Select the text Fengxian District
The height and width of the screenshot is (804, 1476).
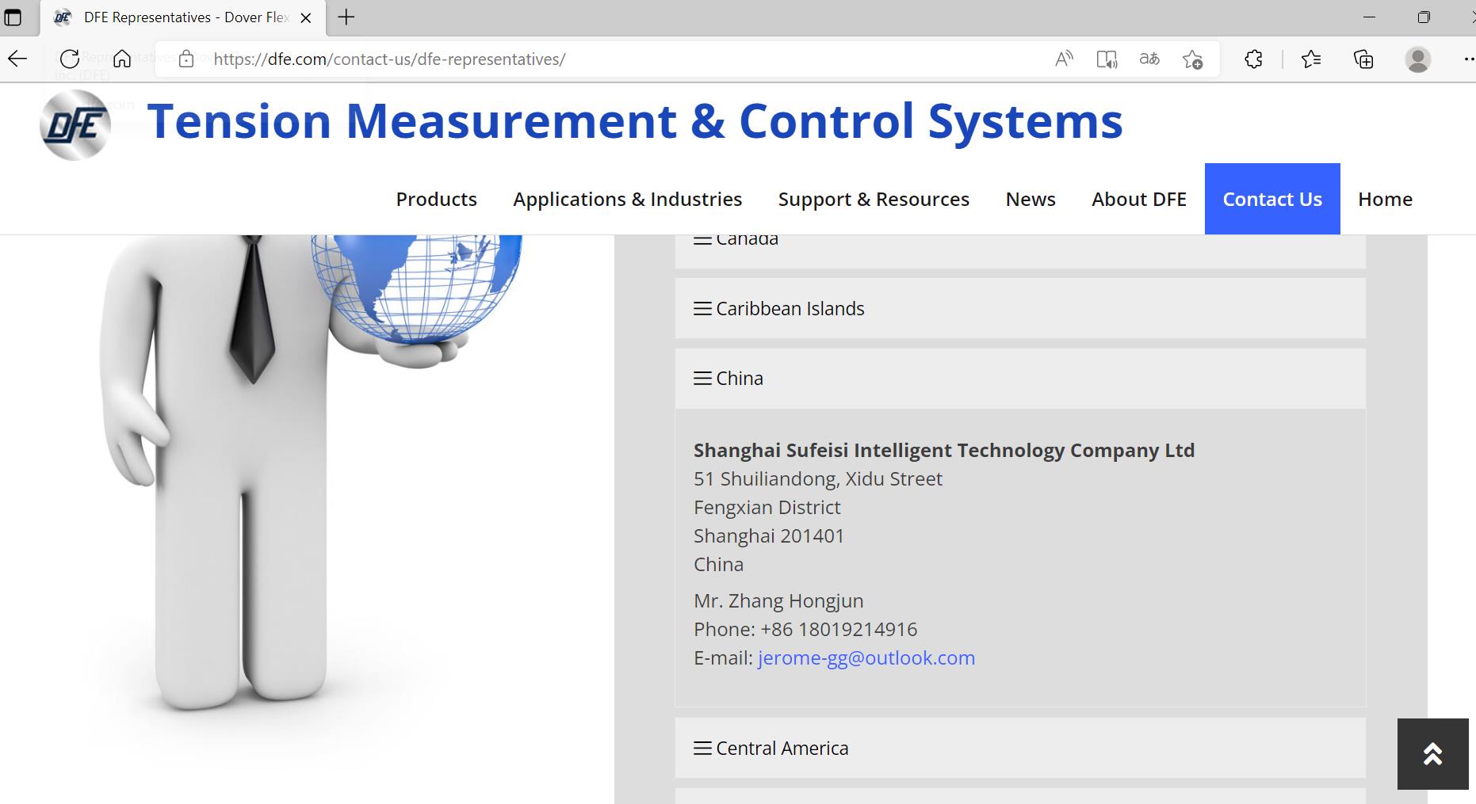[767, 508]
